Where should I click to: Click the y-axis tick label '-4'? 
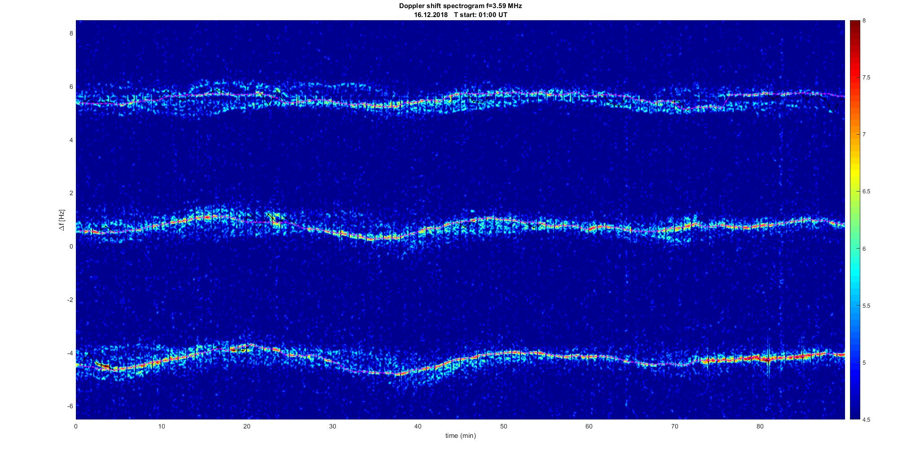70,353
